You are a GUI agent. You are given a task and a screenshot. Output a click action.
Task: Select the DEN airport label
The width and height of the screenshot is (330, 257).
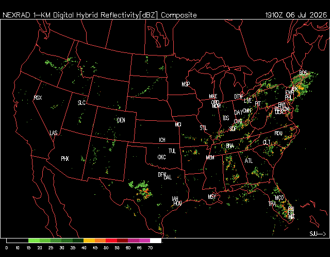[x=121, y=120]
